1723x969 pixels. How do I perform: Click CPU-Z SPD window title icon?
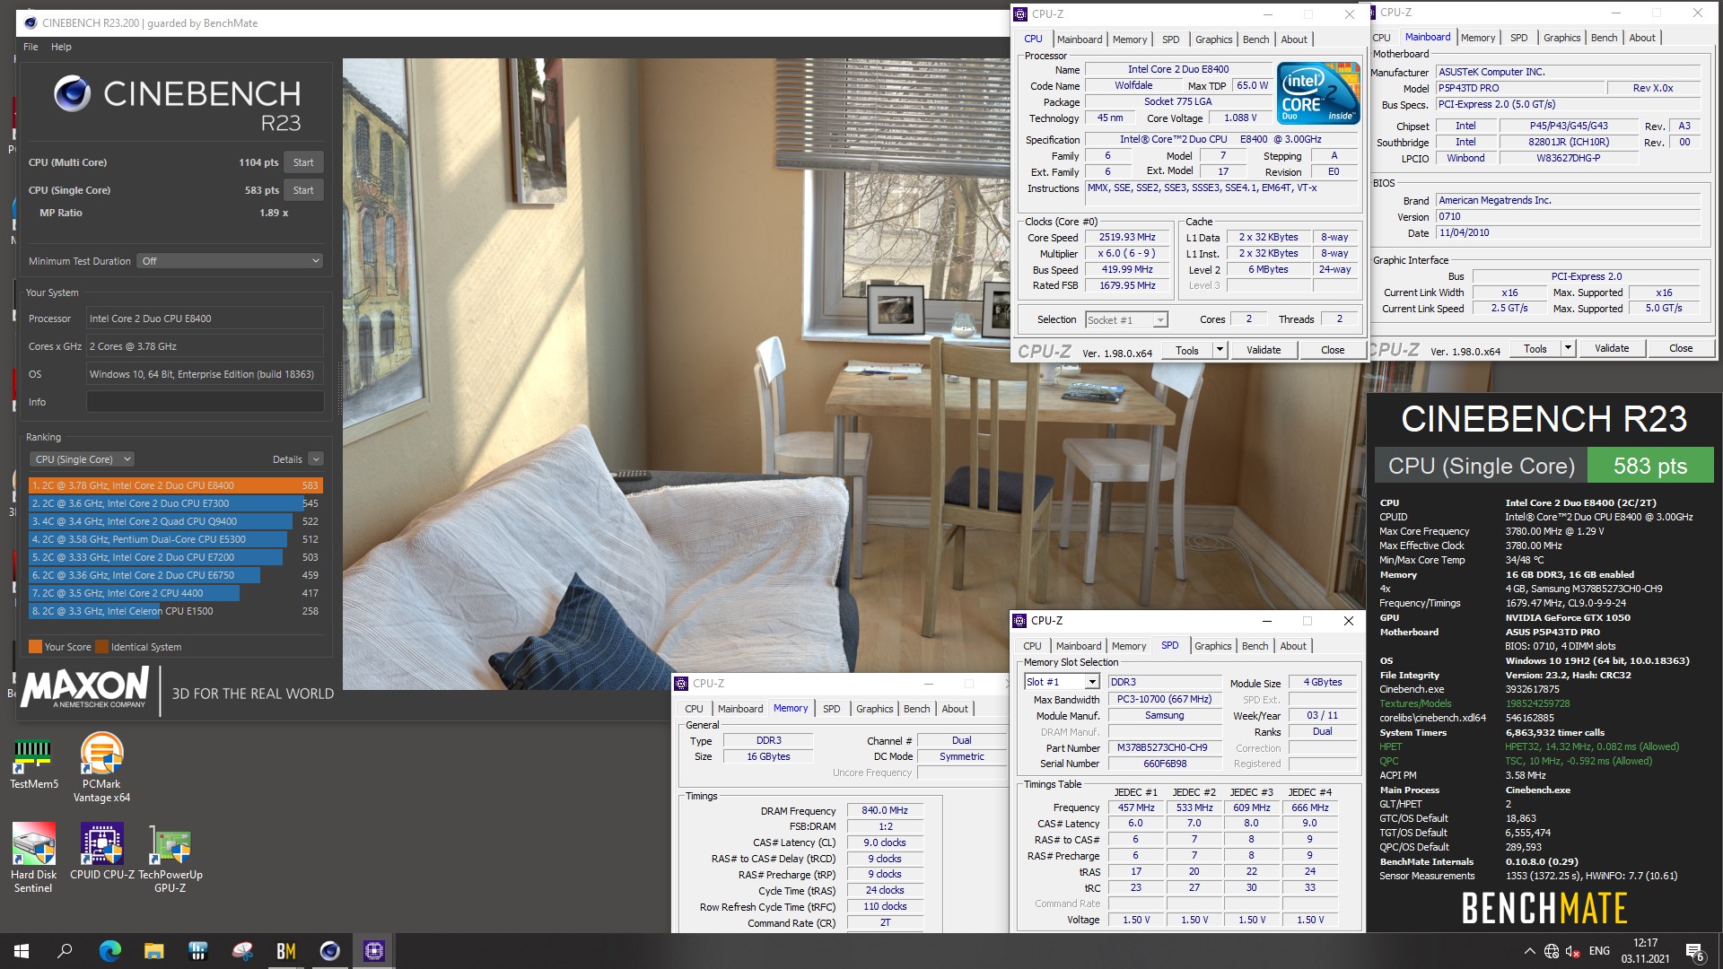pyautogui.click(x=1019, y=621)
